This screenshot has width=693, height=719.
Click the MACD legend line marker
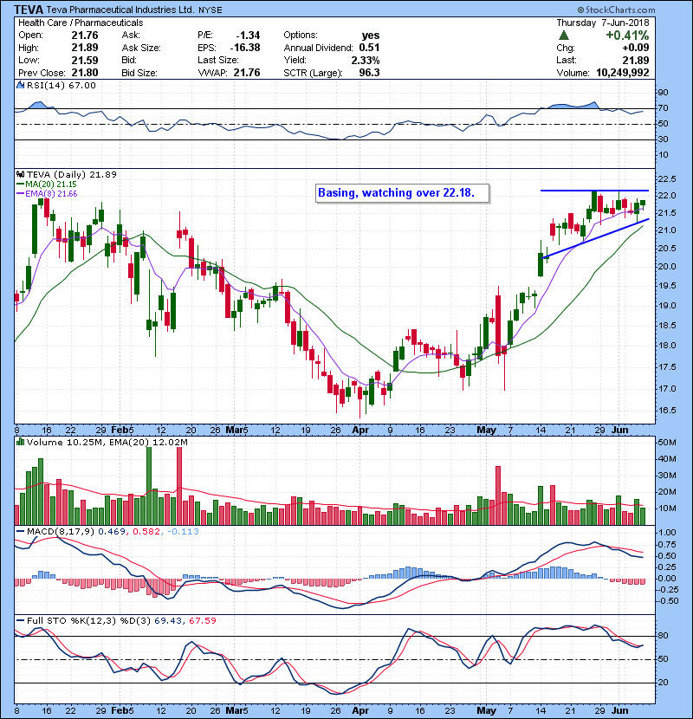[21, 532]
